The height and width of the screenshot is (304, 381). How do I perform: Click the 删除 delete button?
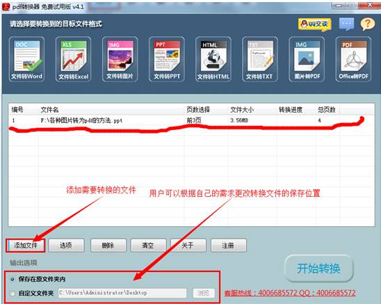[108, 246]
